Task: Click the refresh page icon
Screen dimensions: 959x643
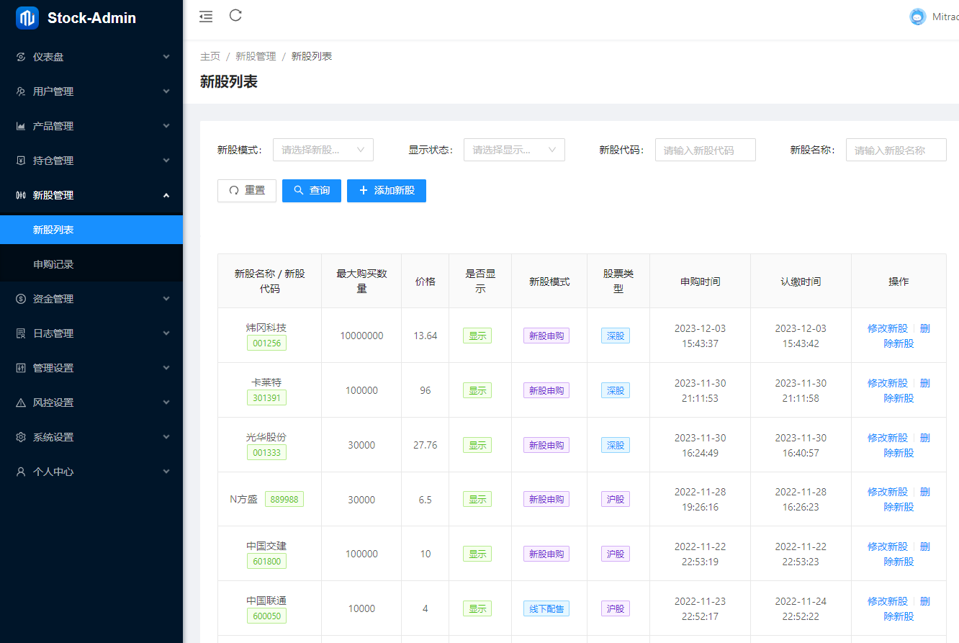Action: (235, 16)
